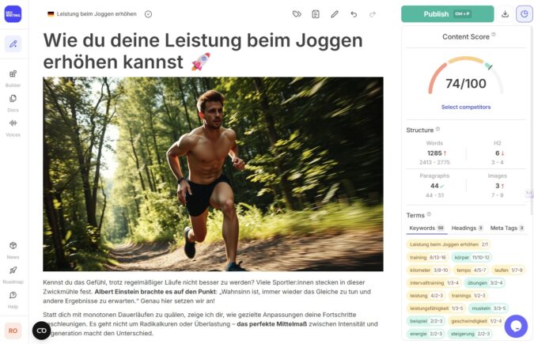This screenshot has height=344, width=534.
Task: Select the pencil edit icon in toolbar
Action: click(335, 14)
